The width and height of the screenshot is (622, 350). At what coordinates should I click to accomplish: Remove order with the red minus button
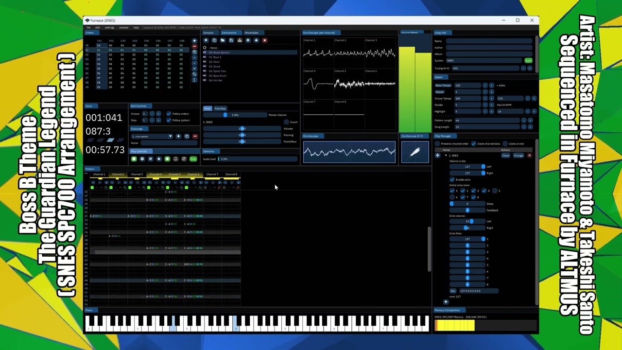tap(194, 46)
